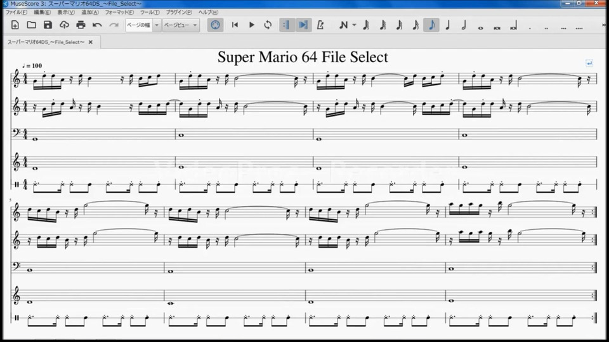Select the title text Super Mario 64 File Select
Image resolution: width=609 pixels, height=342 pixels.
(303, 57)
